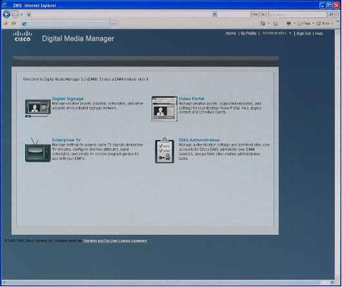Viewport: 342px width, 287px height.
Task: Click into the Live Search box
Action: tap(297, 15)
